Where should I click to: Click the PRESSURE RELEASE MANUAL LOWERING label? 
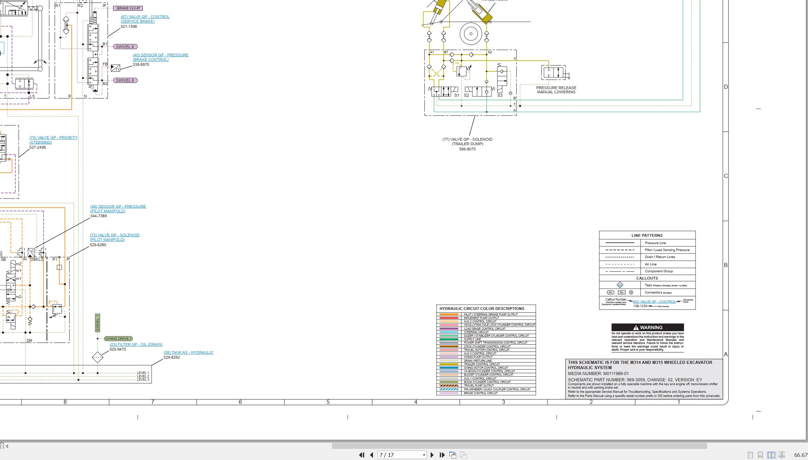tap(556, 90)
